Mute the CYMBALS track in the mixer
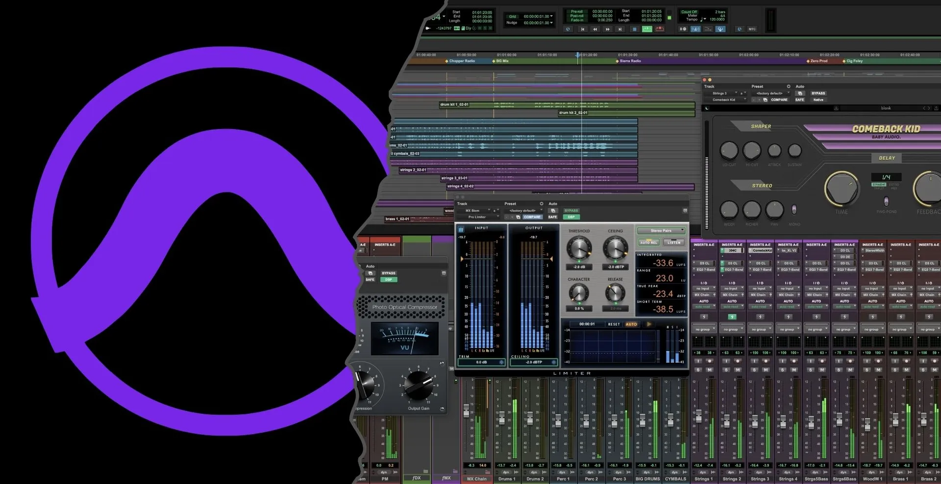This screenshot has width=941, height=484. click(682, 370)
